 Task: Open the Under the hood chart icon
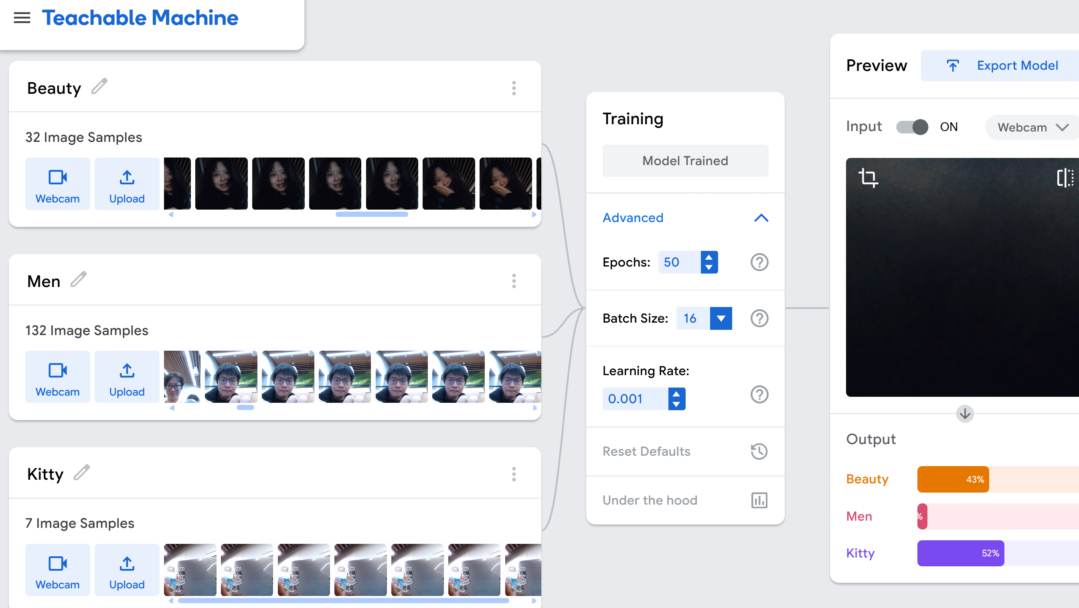pos(759,500)
